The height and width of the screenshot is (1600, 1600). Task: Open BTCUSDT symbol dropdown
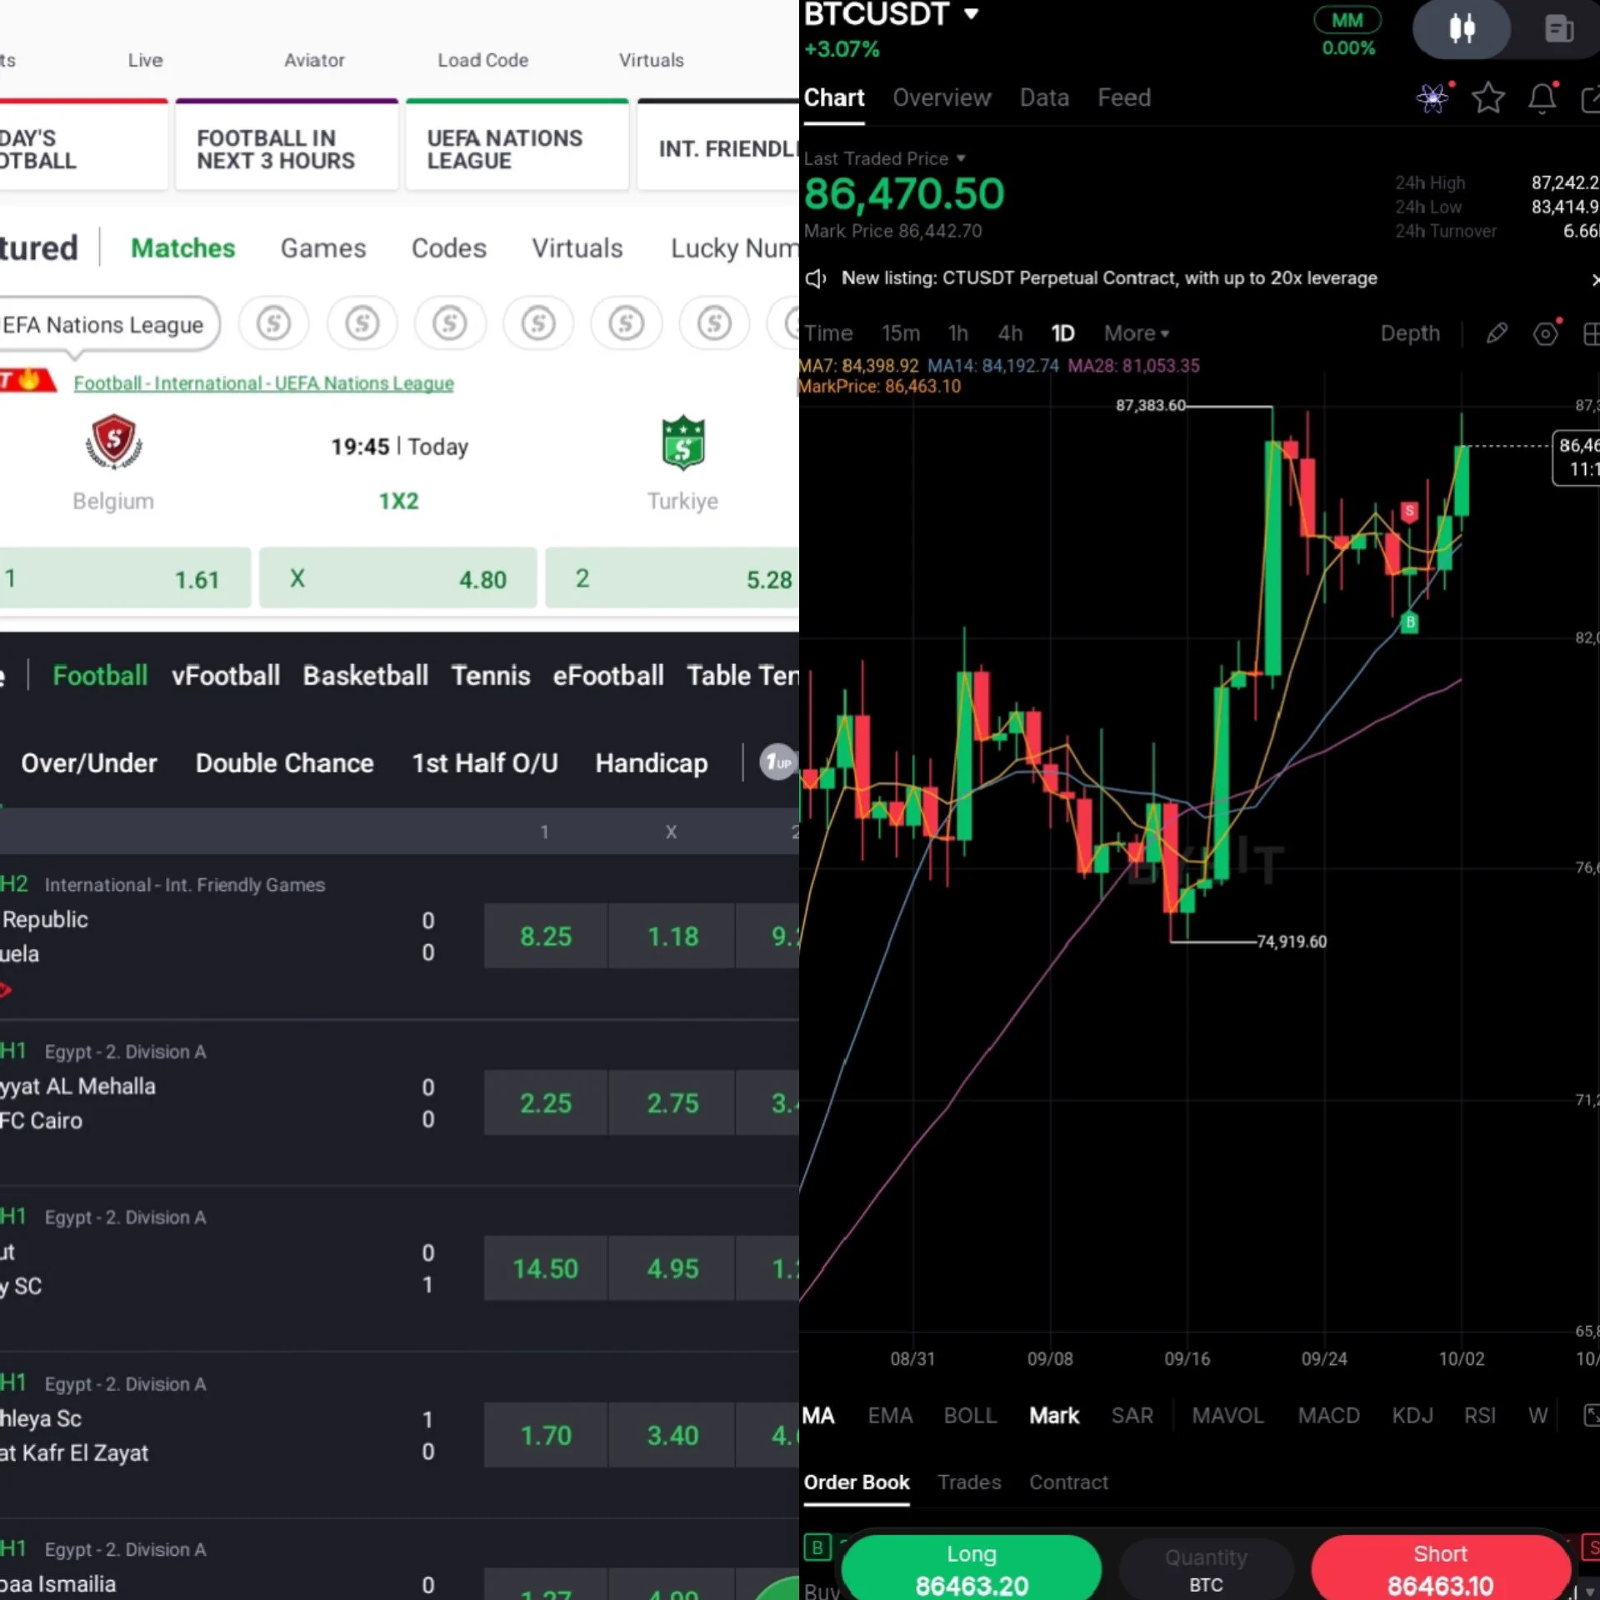pyautogui.click(x=971, y=13)
